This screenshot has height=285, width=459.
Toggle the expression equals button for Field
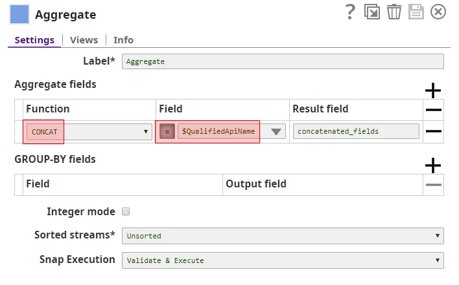(167, 132)
